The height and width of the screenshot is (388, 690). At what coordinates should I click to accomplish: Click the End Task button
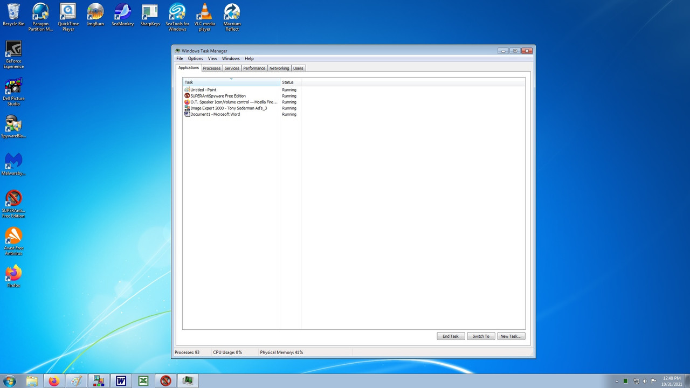[451, 336]
